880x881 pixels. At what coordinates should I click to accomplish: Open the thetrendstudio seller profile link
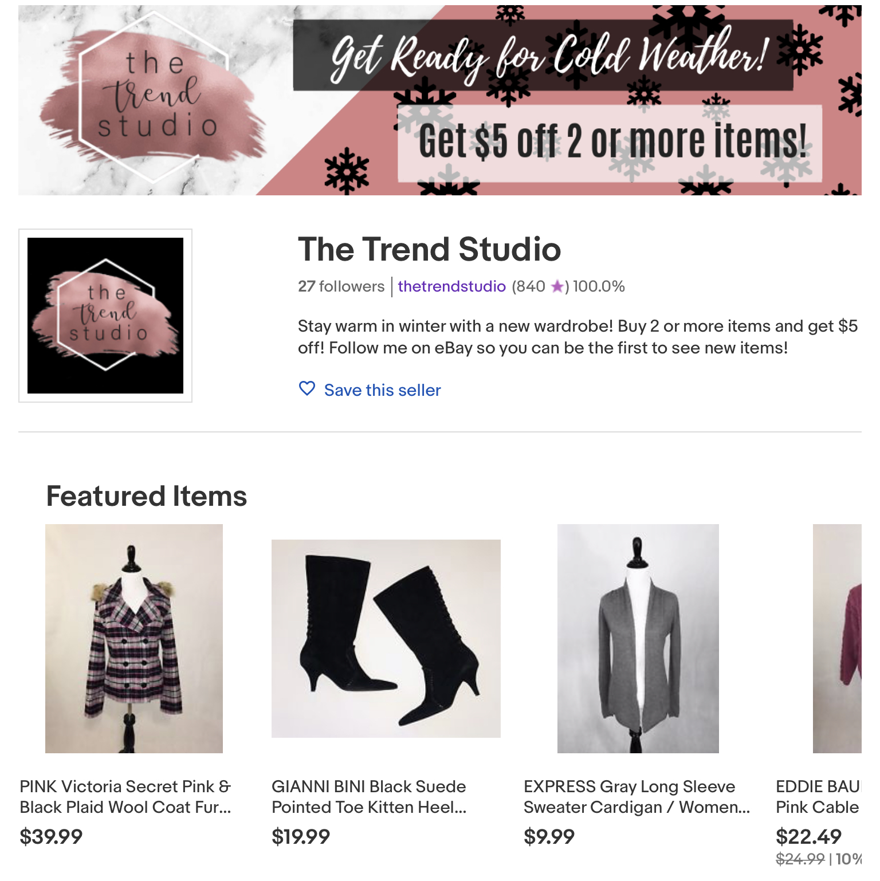tap(450, 287)
